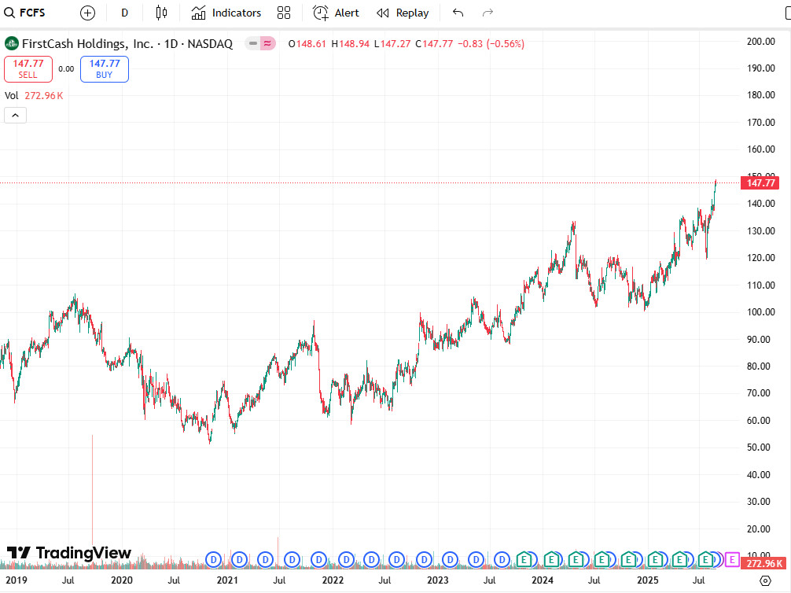Open the green earnings marker left of Jul 2024
Viewport: 791px width, 593px height.
[x=576, y=560]
